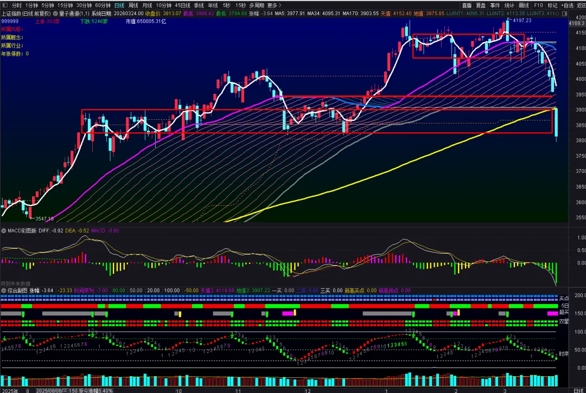Open the 直播 live button
The image size is (586, 393).
(x=467, y=5)
